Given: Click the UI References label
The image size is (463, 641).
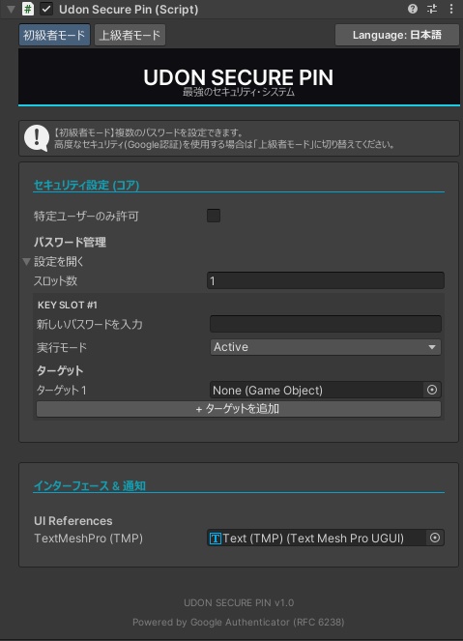Looking at the screenshot, I should [x=73, y=521].
